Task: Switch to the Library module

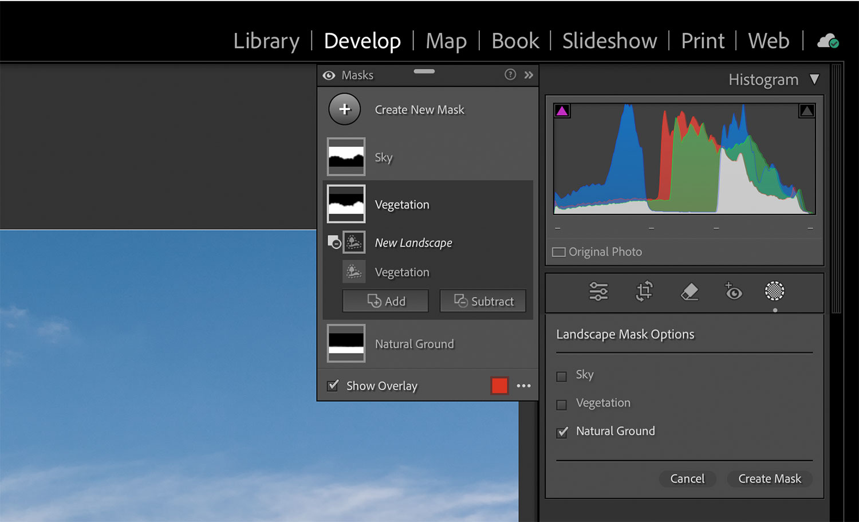Action: coord(266,41)
